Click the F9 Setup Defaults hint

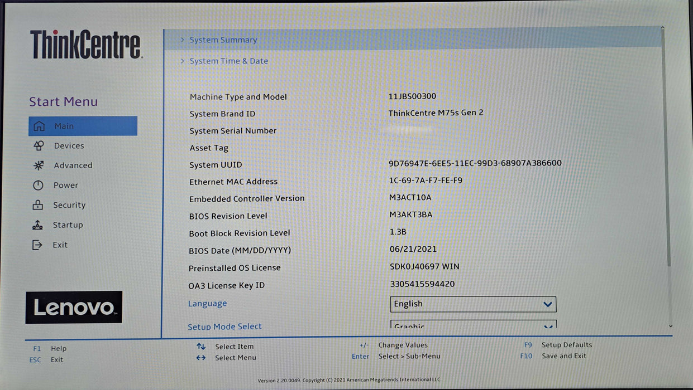click(x=557, y=345)
